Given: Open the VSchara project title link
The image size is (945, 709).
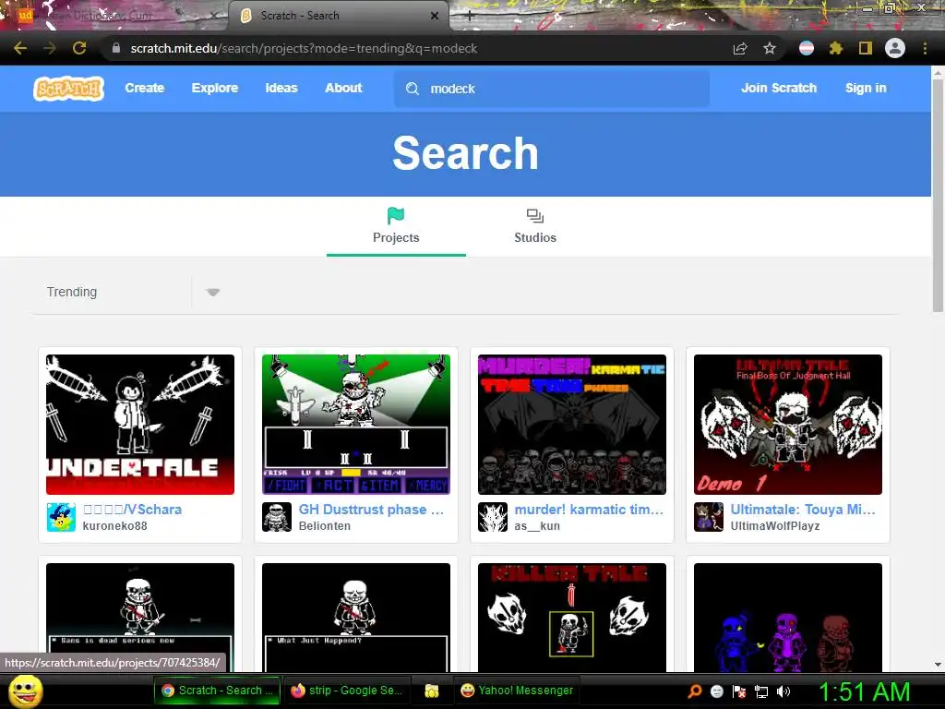Looking at the screenshot, I should pos(132,510).
